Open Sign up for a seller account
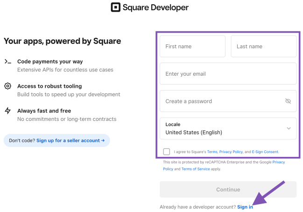 click(x=70, y=141)
